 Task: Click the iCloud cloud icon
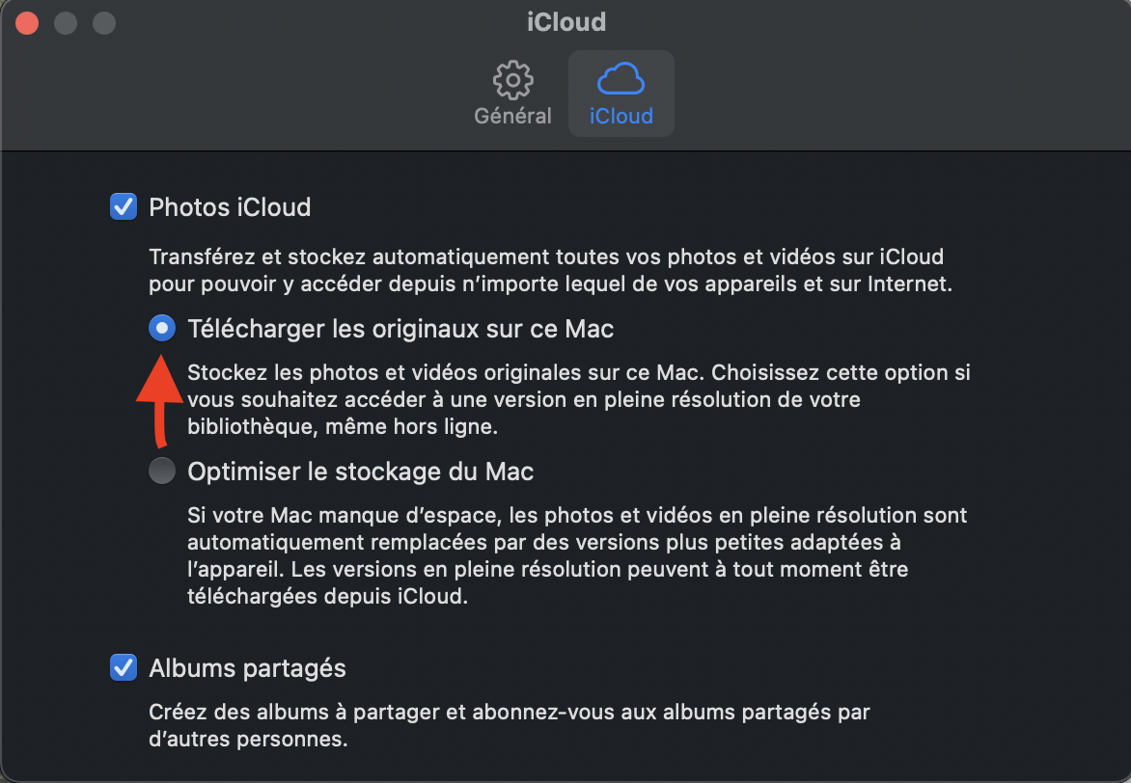[x=621, y=79]
